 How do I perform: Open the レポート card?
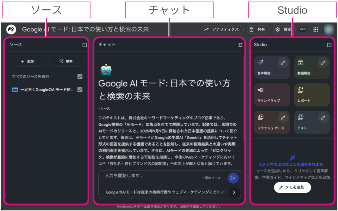[x=312, y=95]
